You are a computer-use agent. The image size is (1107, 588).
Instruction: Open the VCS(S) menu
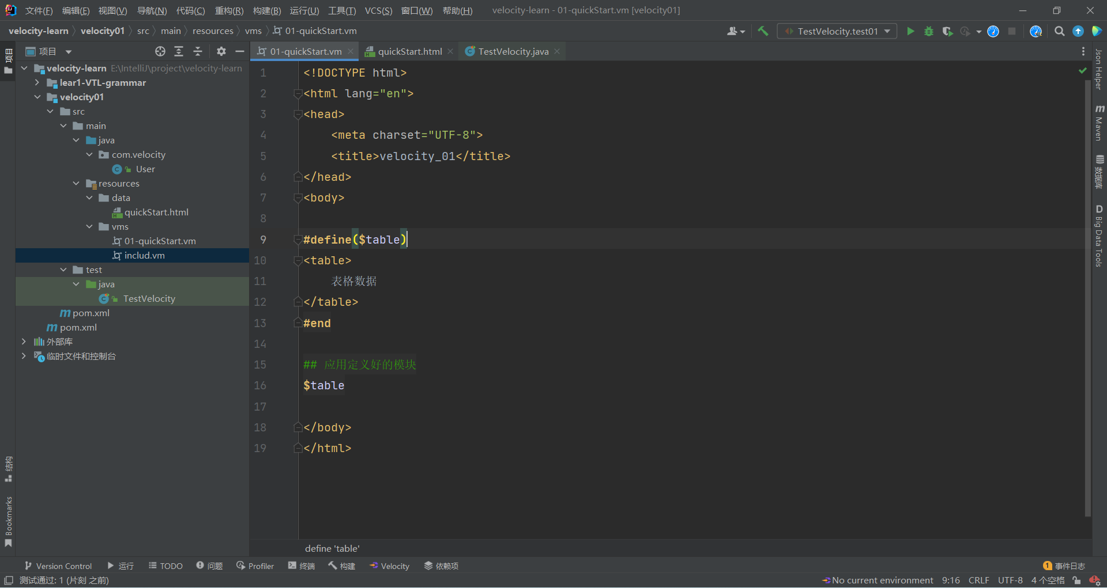378,10
